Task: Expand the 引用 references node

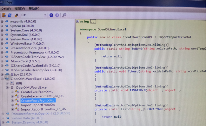Action: coord(7,83)
